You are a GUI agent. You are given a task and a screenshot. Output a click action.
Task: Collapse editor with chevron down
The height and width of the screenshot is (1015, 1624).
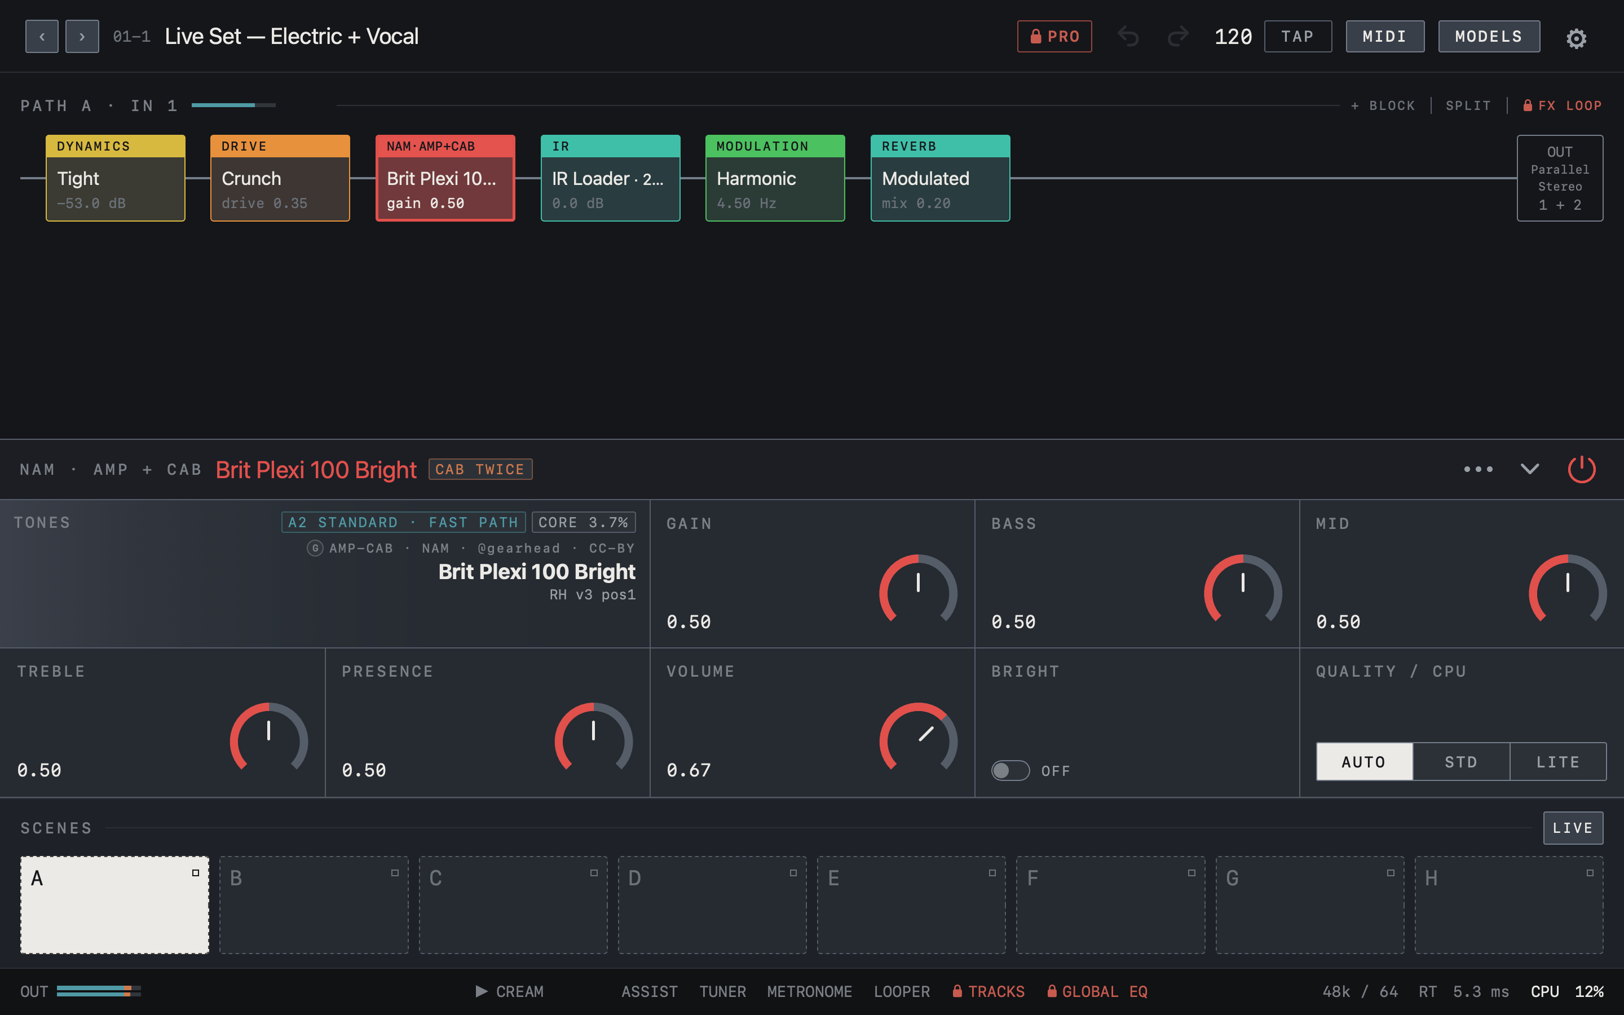click(1529, 469)
